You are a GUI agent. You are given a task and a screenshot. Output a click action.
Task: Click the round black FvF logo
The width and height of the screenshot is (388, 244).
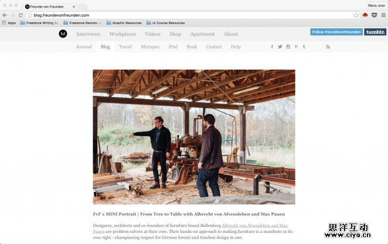(x=63, y=34)
